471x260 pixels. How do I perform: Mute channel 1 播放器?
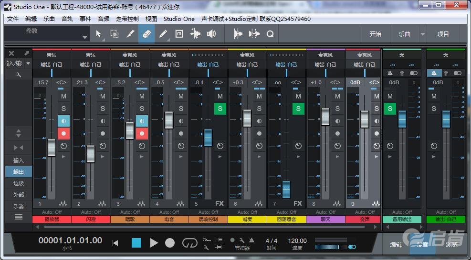[63, 96]
